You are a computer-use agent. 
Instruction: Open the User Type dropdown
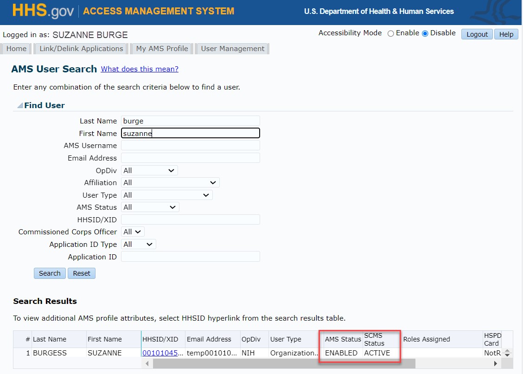tap(166, 195)
